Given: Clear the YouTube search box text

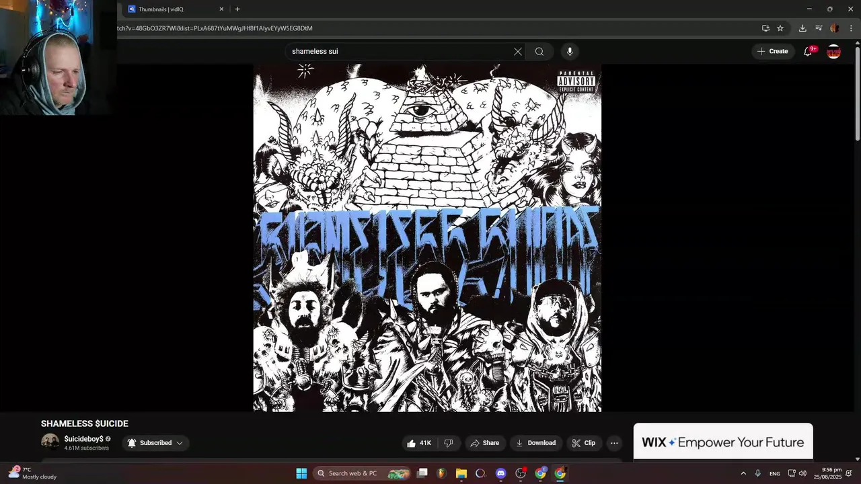Looking at the screenshot, I should (518, 52).
